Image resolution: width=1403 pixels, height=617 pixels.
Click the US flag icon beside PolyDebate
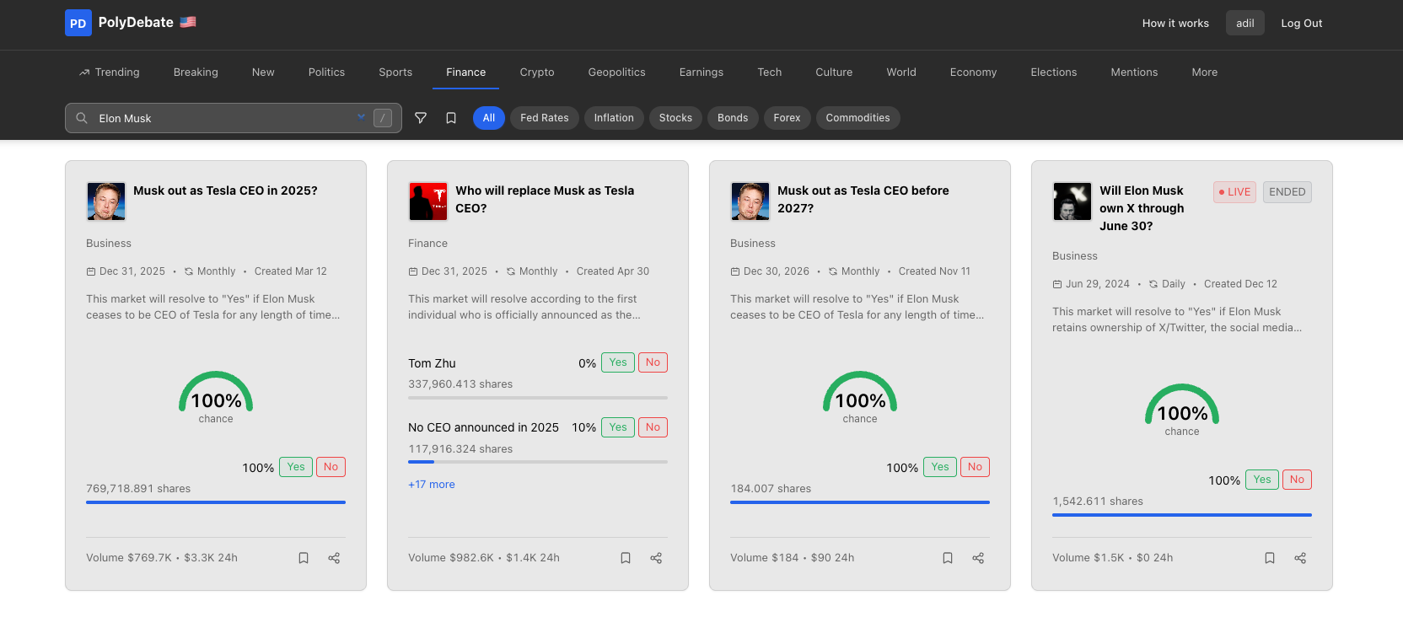[188, 22]
